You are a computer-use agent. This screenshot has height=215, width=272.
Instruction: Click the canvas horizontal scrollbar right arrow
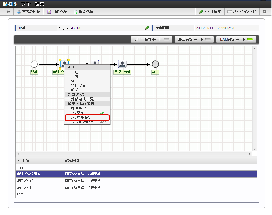pyautogui.click(x=250, y=154)
